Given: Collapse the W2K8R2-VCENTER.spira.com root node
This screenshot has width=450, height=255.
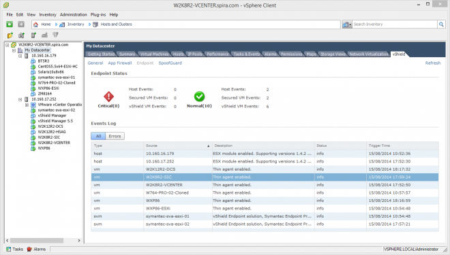Looking at the screenshot, I should coord(7,45).
